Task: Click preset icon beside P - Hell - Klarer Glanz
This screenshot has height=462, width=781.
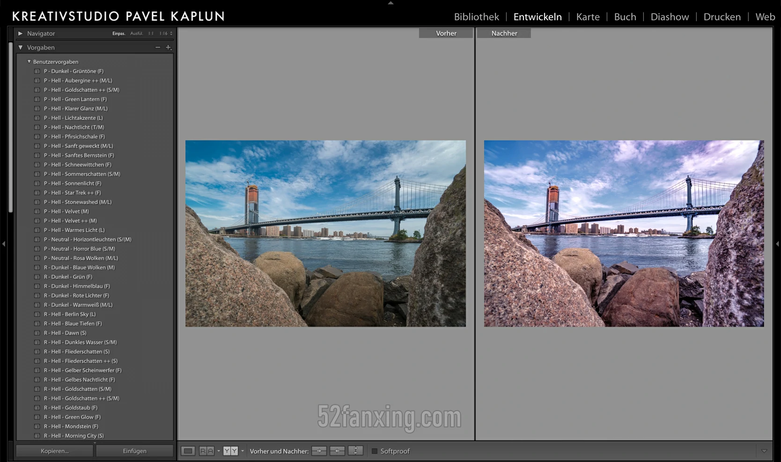Action: (37, 108)
